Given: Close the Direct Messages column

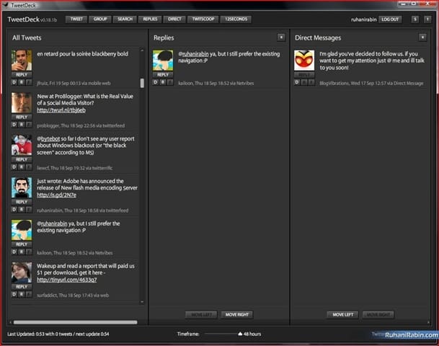Looking at the screenshot, I should click(423, 37).
